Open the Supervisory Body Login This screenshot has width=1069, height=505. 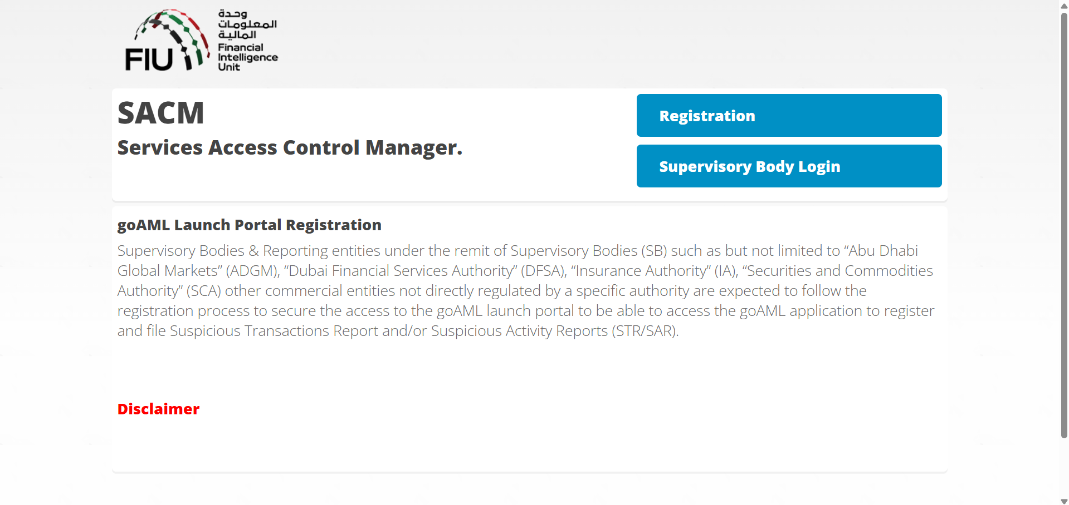coord(789,166)
